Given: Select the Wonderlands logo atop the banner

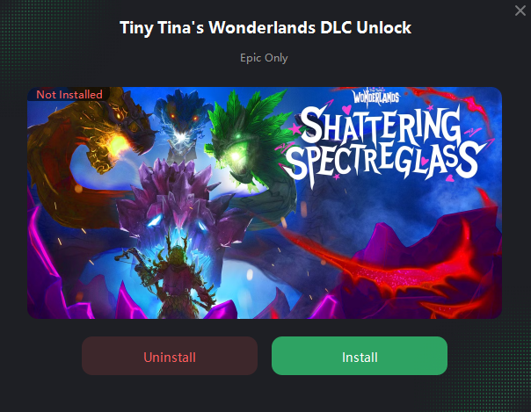Looking at the screenshot, I should pyautogui.click(x=376, y=96).
